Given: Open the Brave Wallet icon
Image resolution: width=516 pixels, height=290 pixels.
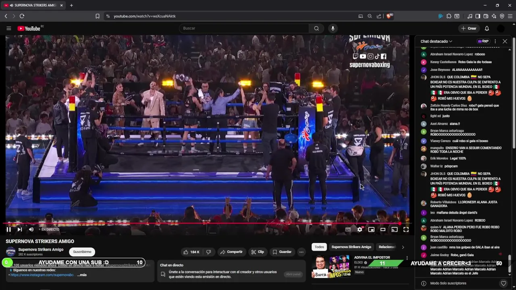Looking at the screenshot, I should 486,16.
